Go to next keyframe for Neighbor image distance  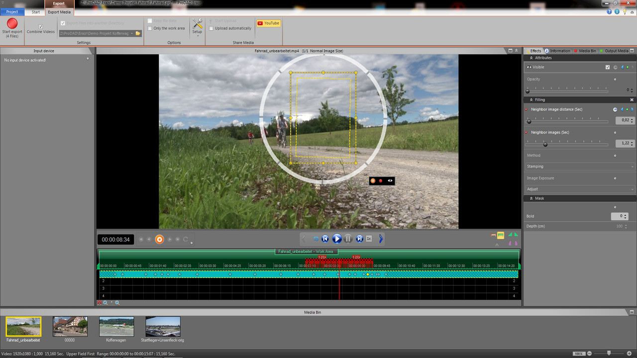(x=633, y=109)
